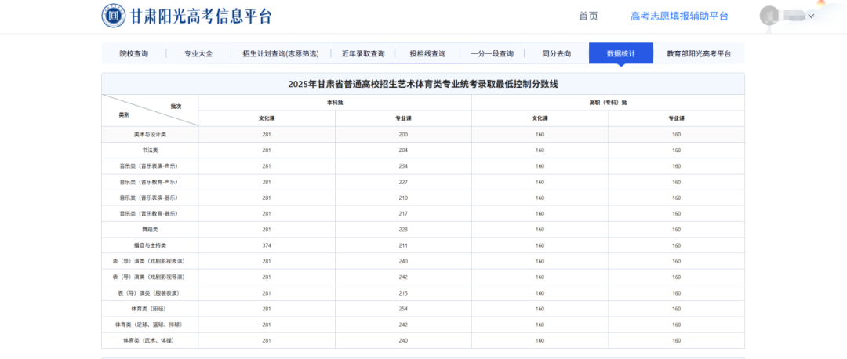
Task: Click the 体育类（武术、体操） row label
Action: tap(150, 341)
